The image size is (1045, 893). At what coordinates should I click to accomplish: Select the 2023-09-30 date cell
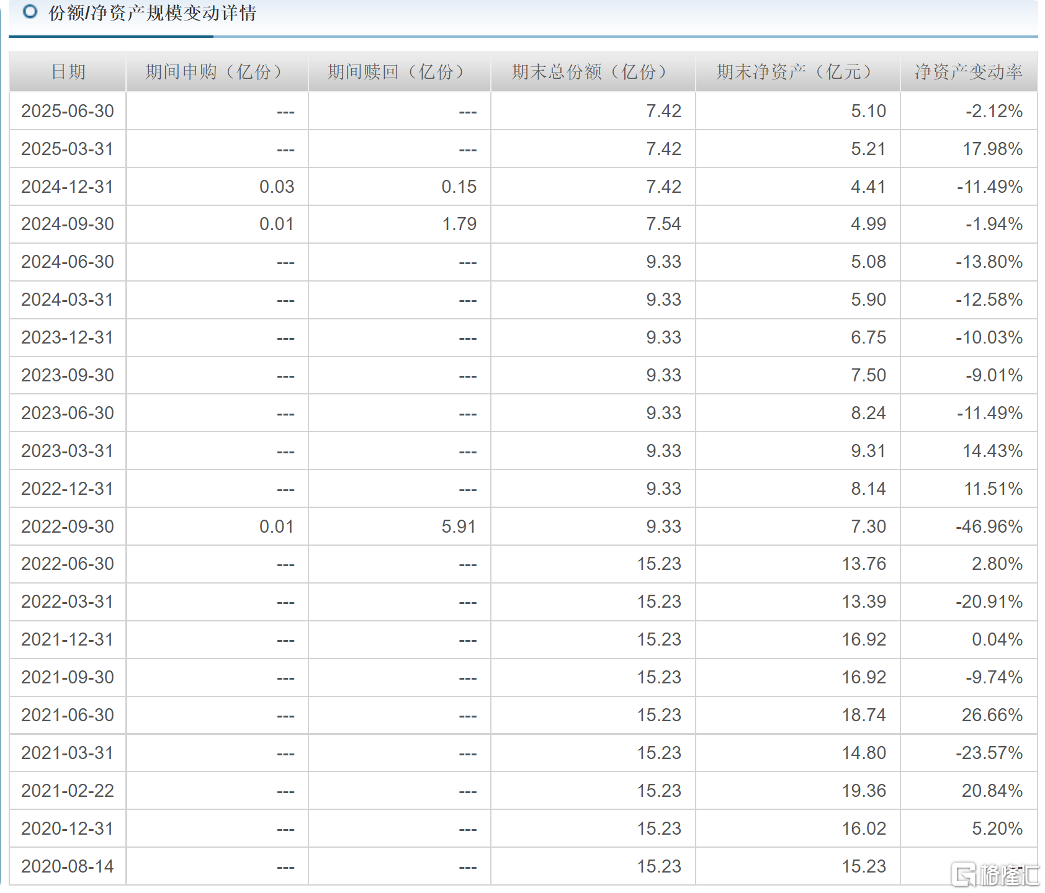68,375
